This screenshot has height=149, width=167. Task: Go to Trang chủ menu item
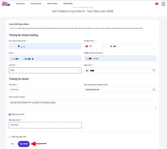20,4
